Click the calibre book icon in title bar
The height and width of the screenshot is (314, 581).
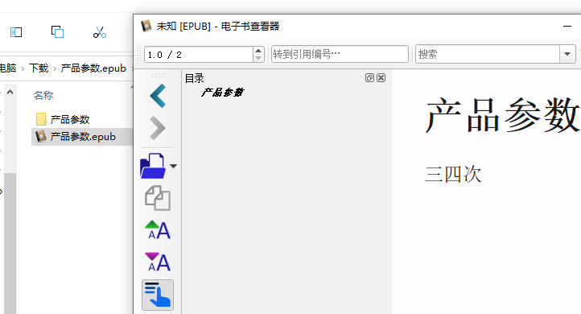pos(146,26)
